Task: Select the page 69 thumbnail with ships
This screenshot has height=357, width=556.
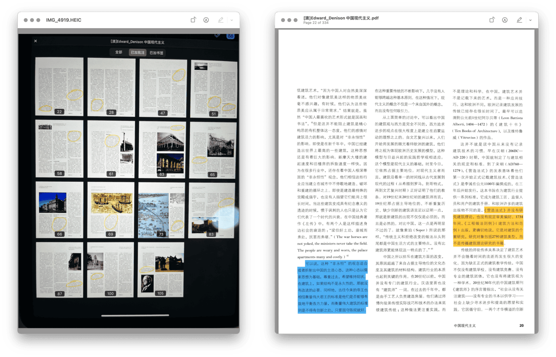Action: pos(111,209)
